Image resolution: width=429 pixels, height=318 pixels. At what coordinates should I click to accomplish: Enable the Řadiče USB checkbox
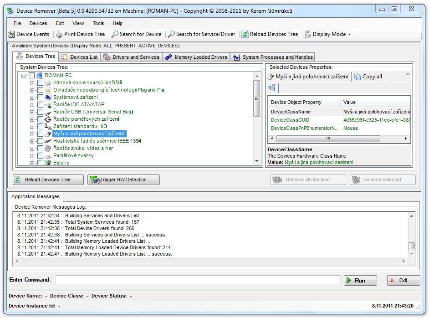[40, 112]
